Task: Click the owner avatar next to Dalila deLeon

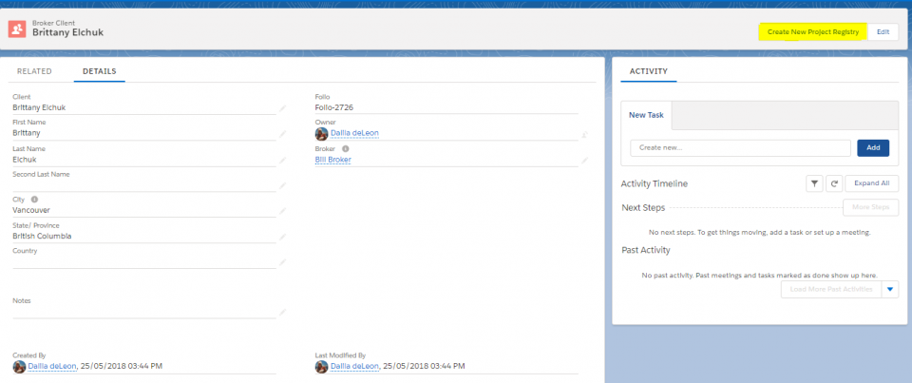Action: [x=322, y=134]
